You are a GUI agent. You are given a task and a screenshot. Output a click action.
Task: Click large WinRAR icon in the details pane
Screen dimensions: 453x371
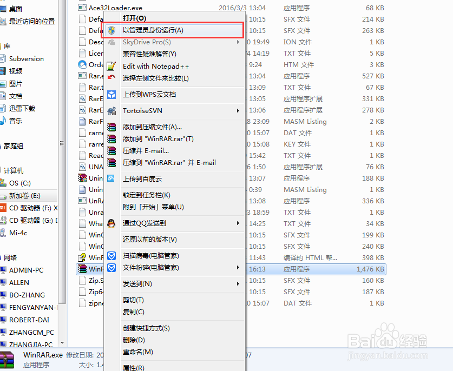point(7,360)
